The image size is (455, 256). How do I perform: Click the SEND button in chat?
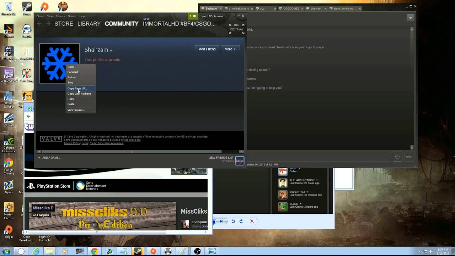click(x=409, y=157)
